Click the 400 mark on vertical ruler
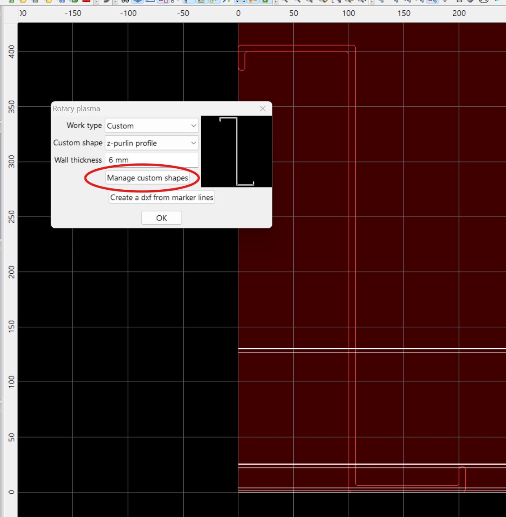 coord(12,51)
